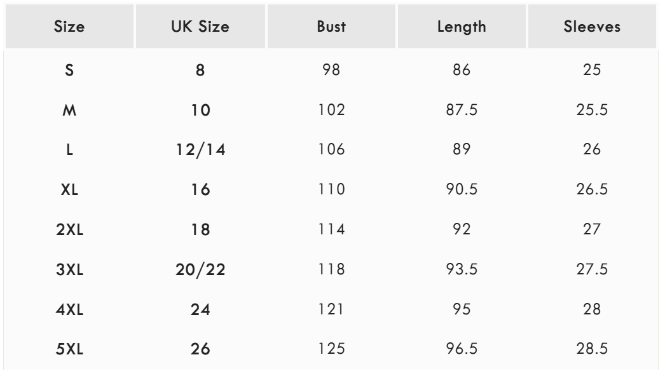Click the sleeves value 26.5
This screenshot has width=665, height=376.
coord(592,190)
